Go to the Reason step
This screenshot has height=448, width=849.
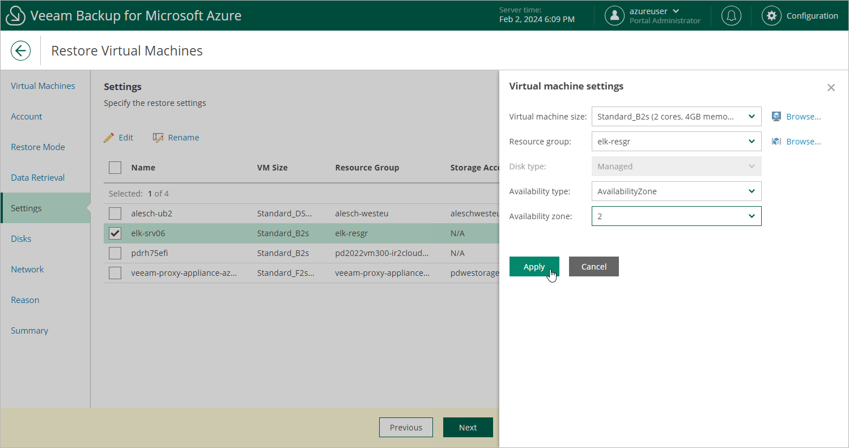[25, 300]
